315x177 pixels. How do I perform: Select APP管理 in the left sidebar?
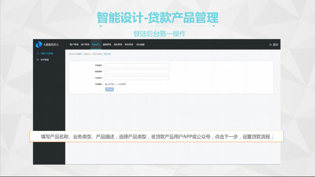pyautogui.click(x=45, y=60)
